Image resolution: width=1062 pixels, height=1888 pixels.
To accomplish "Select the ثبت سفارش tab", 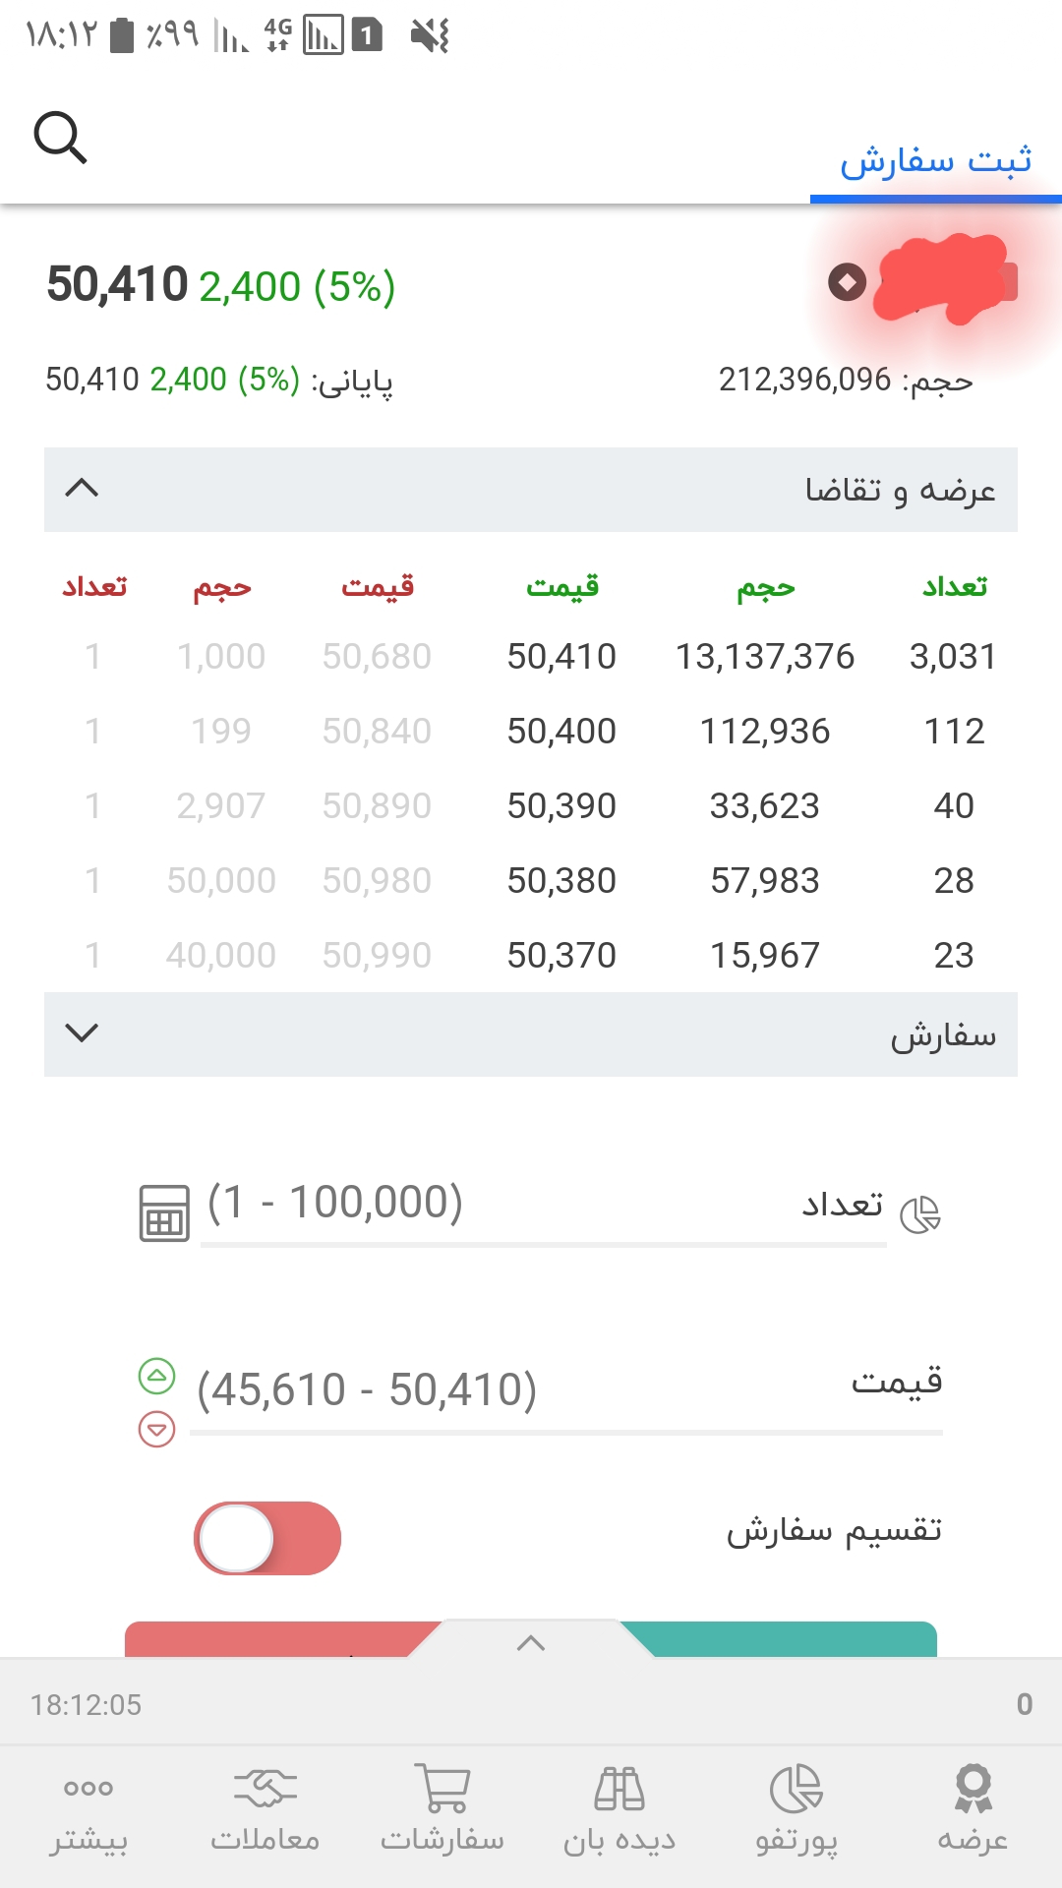I will pyautogui.click(x=935, y=160).
